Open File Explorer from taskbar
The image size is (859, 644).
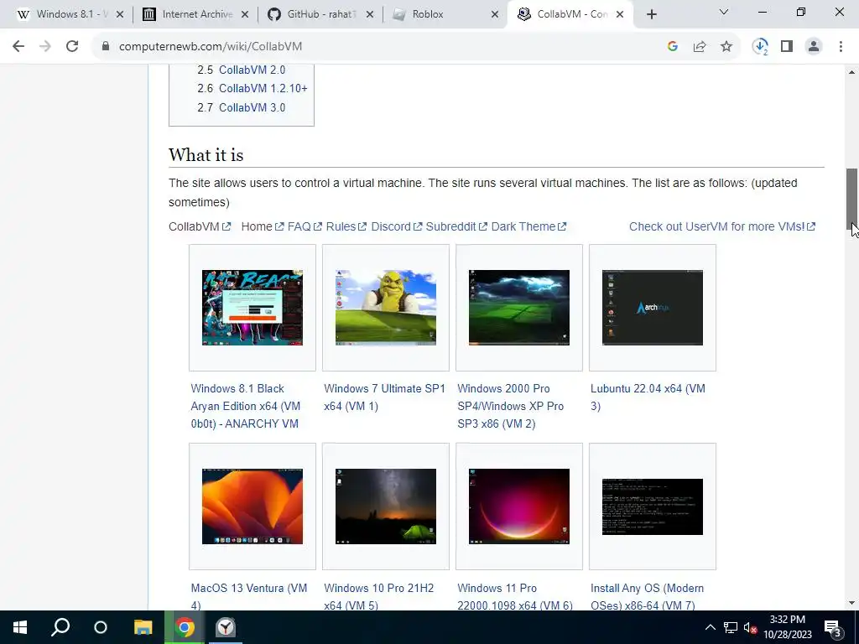(x=143, y=627)
